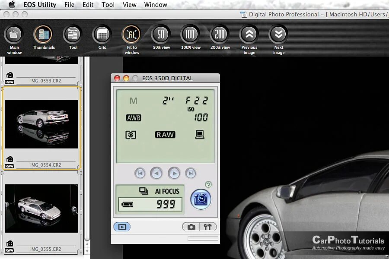389x259 pixels.
Task: Click the metering mode icon
Action: click(131, 135)
